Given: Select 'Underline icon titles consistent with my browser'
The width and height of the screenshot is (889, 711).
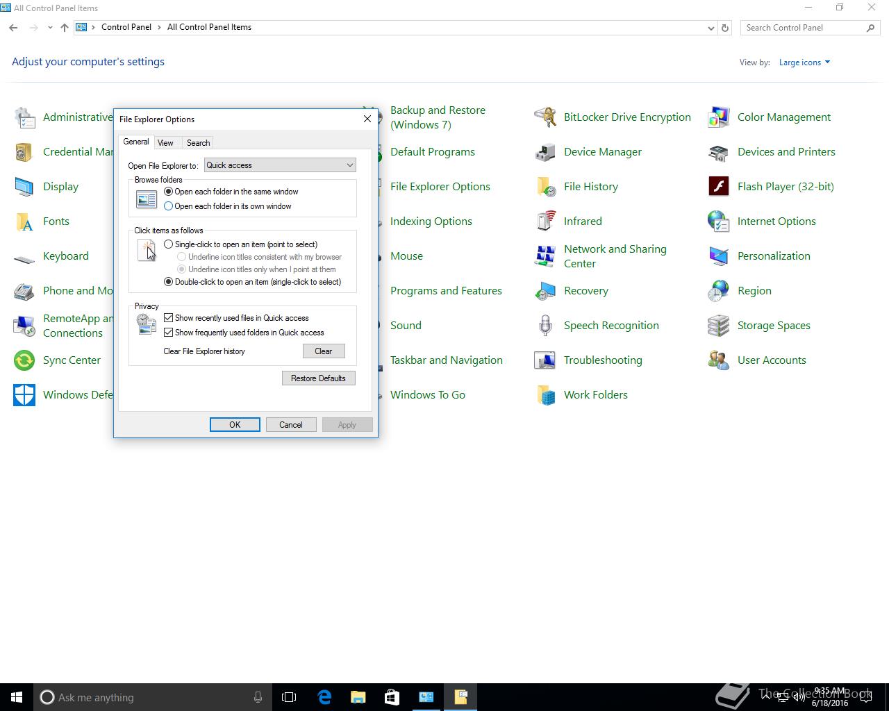Looking at the screenshot, I should click(x=260, y=257).
